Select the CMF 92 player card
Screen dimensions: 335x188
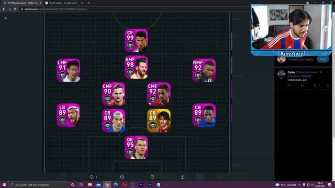(159, 94)
